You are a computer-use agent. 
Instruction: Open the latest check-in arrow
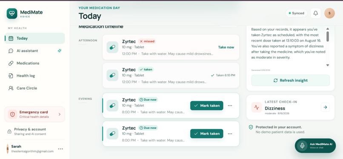325,107
